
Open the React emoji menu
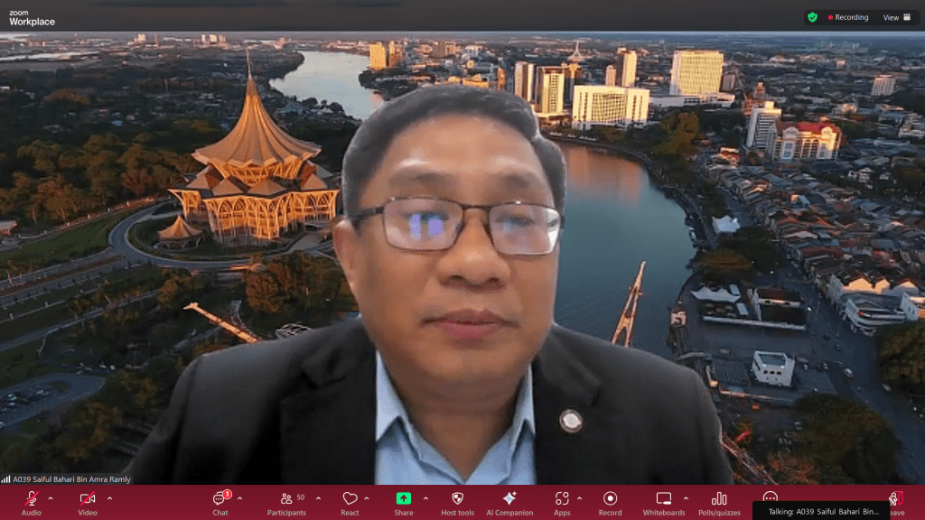coord(350,501)
